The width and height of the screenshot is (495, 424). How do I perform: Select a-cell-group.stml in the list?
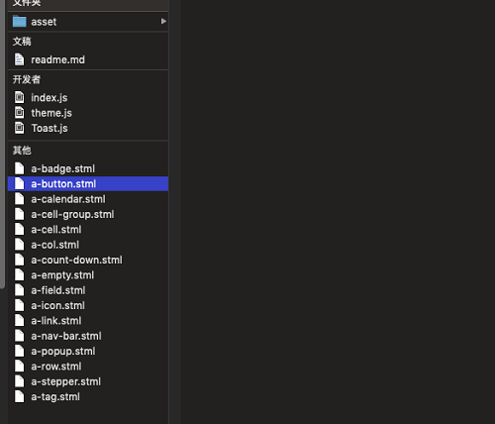pos(88,214)
